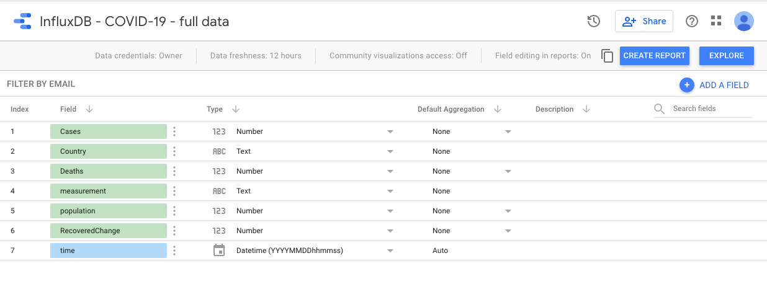Click the Data Studio logo icon
The height and width of the screenshot is (289, 767).
[22, 21]
